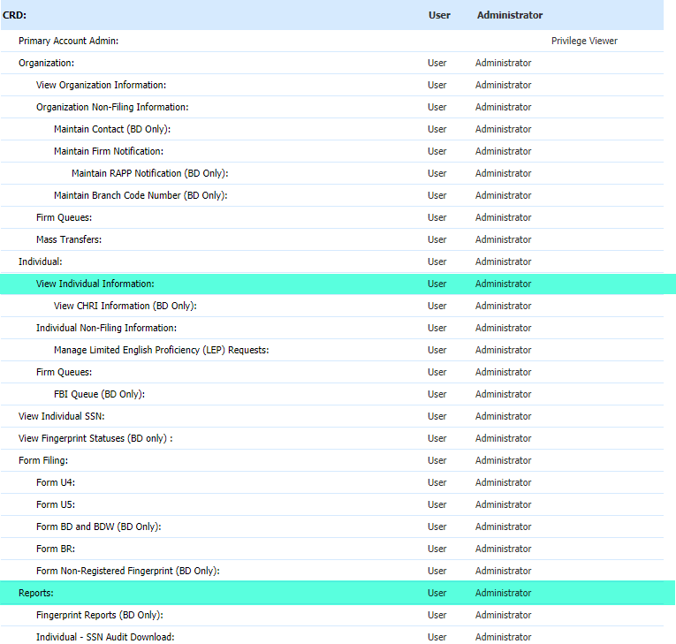Click Fingerprint Reports (BD Only) entry
Screen dimensions: 676x644
[99, 615]
